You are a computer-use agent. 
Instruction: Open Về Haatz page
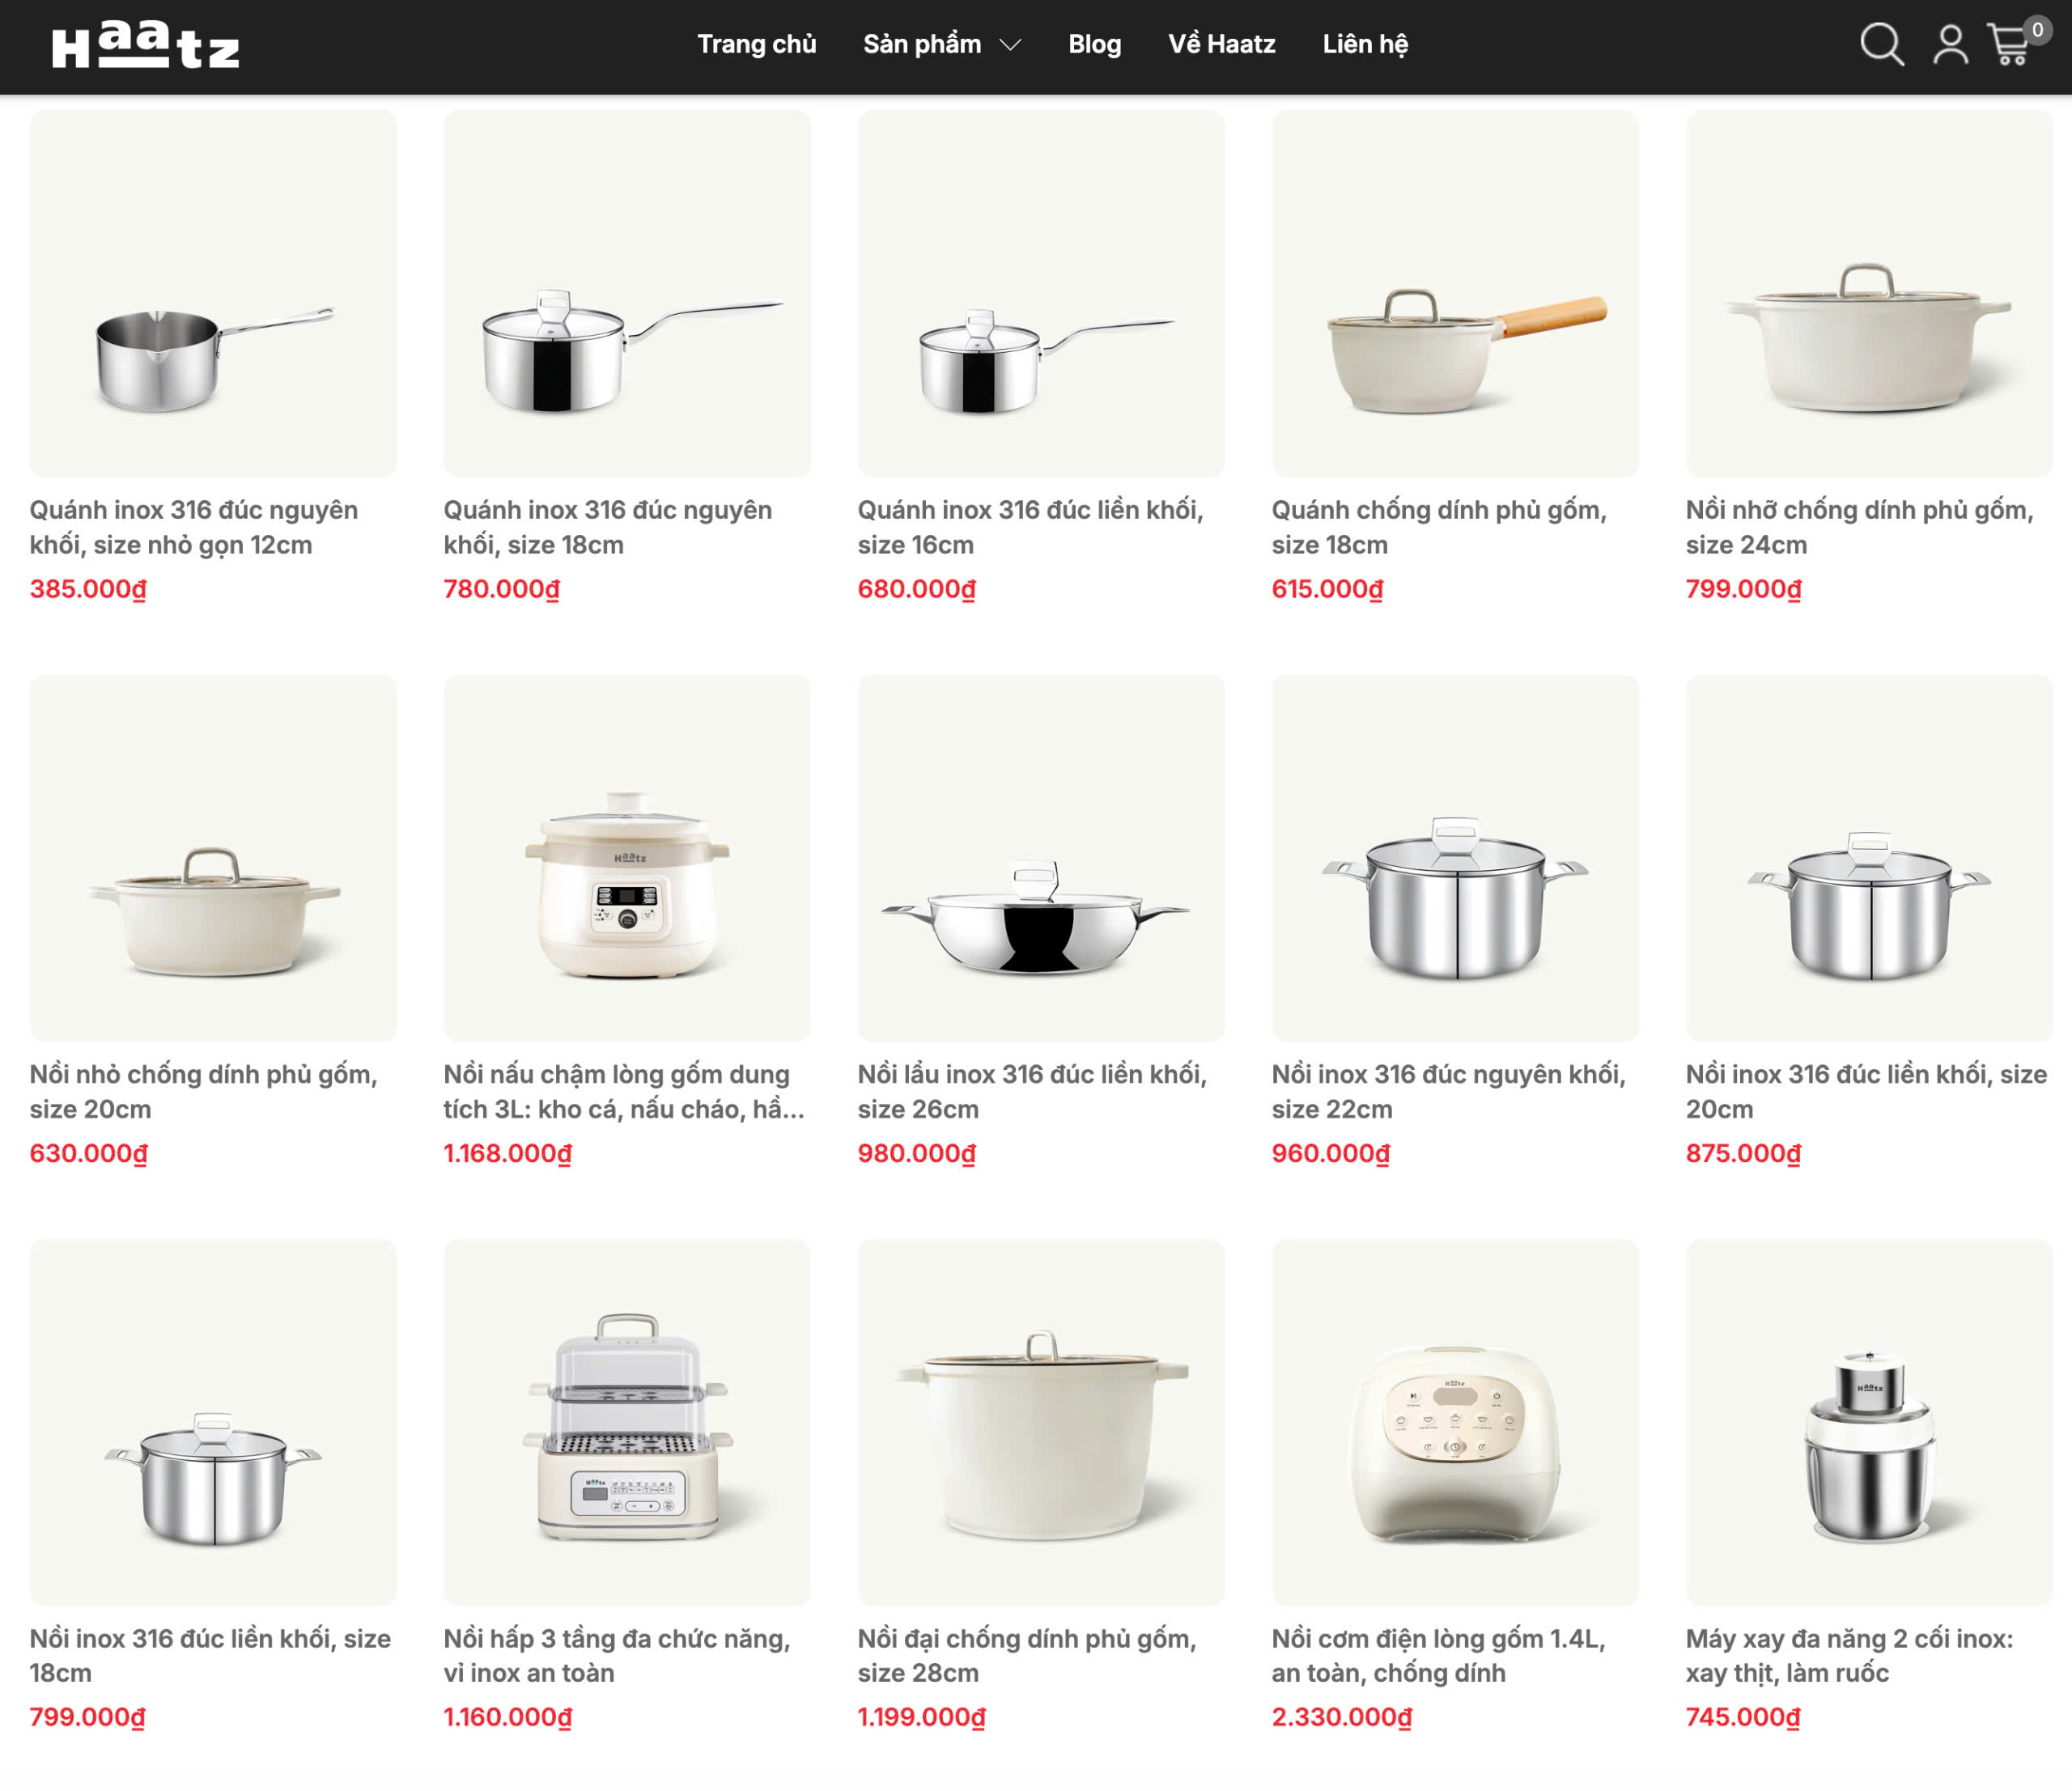coord(1221,44)
